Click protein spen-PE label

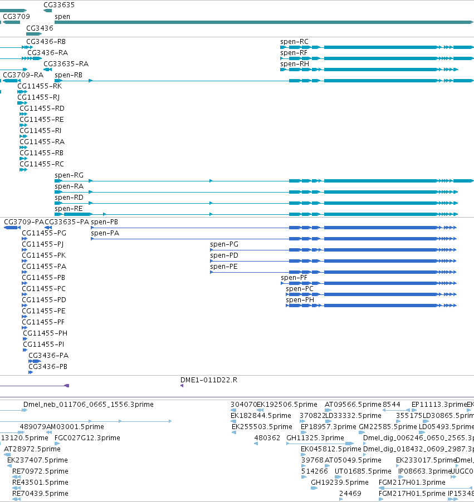point(224,267)
